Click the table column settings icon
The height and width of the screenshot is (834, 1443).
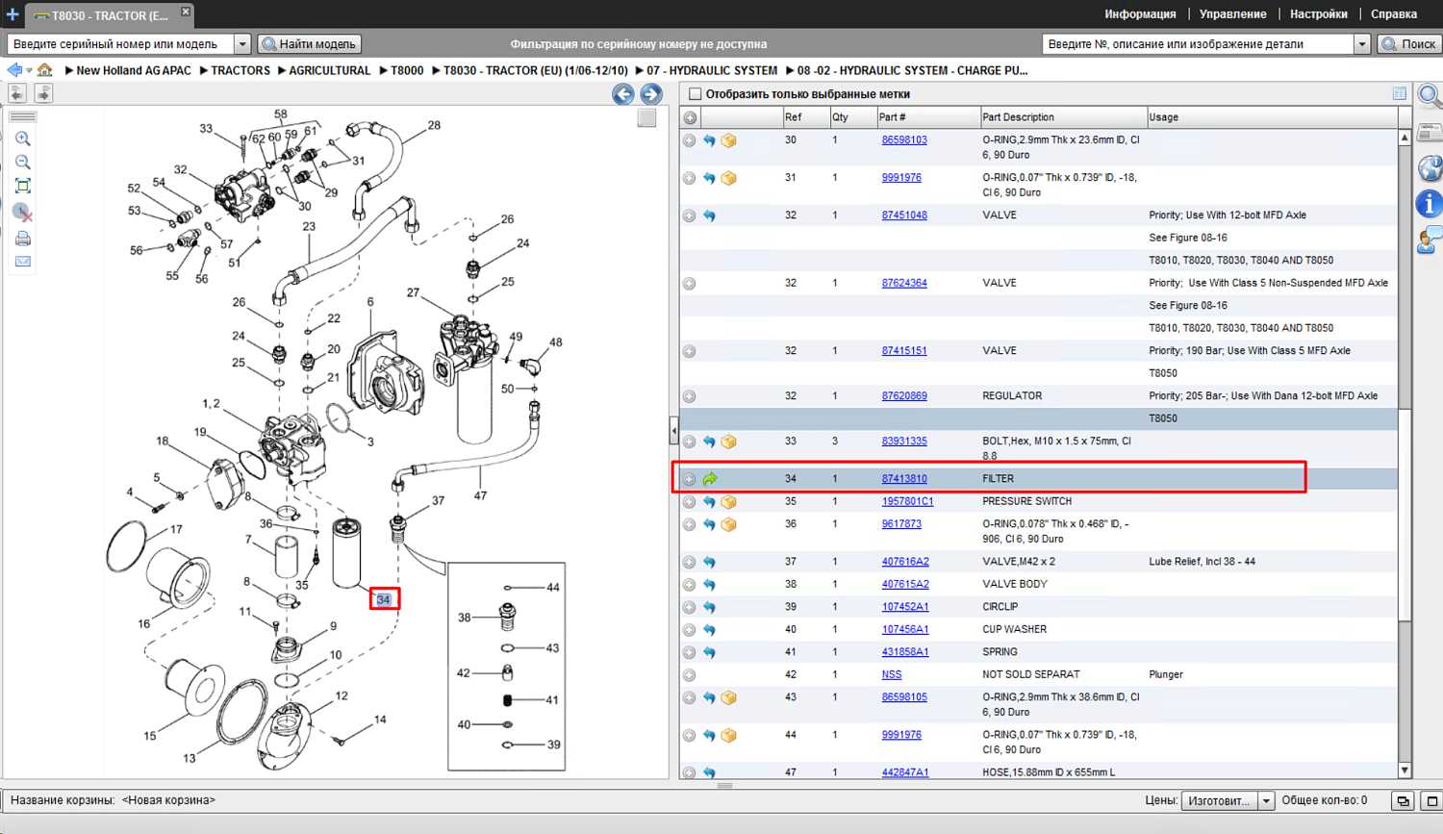1400,93
